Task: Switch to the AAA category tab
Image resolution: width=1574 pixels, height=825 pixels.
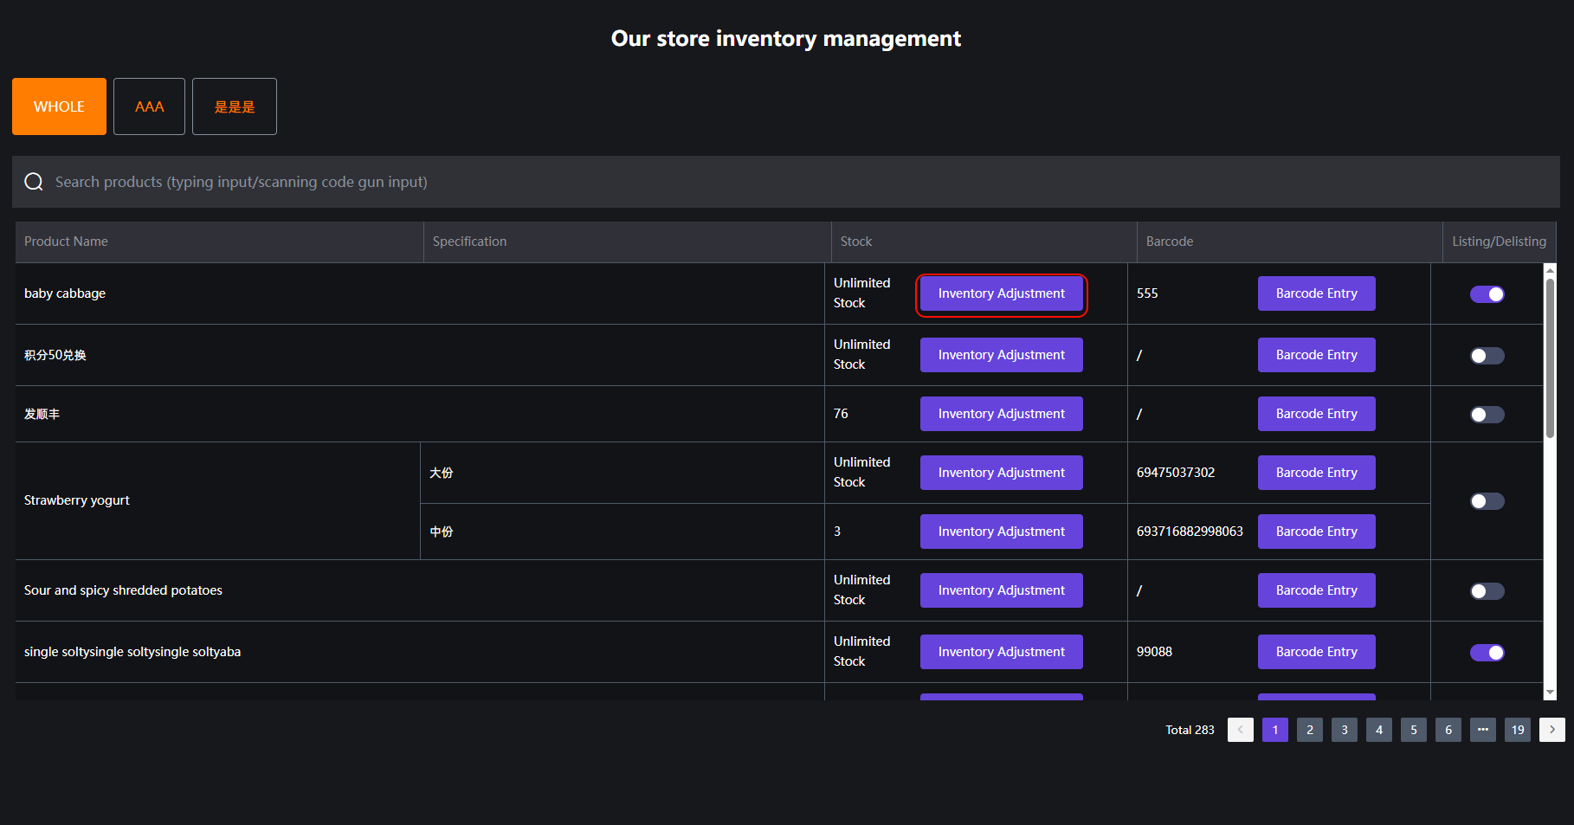Action: coord(149,106)
